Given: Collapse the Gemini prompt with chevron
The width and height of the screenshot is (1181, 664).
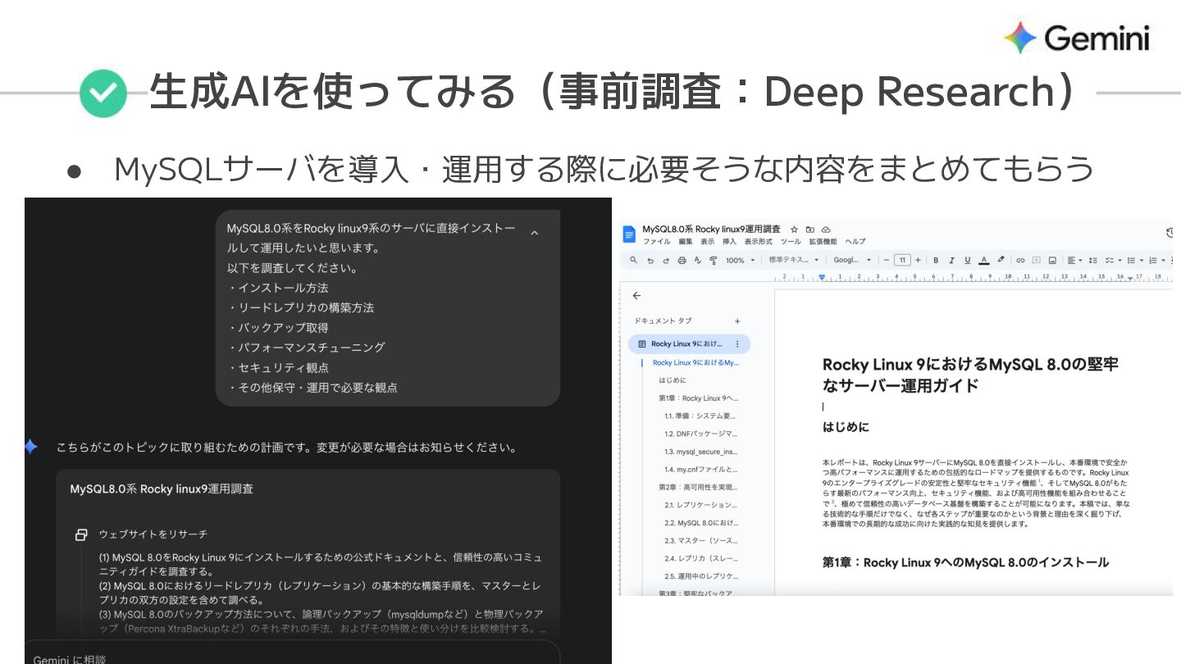Looking at the screenshot, I should click(535, 234).
